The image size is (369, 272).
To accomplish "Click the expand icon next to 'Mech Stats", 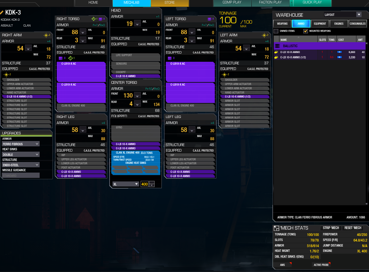I will click(276, 228).
